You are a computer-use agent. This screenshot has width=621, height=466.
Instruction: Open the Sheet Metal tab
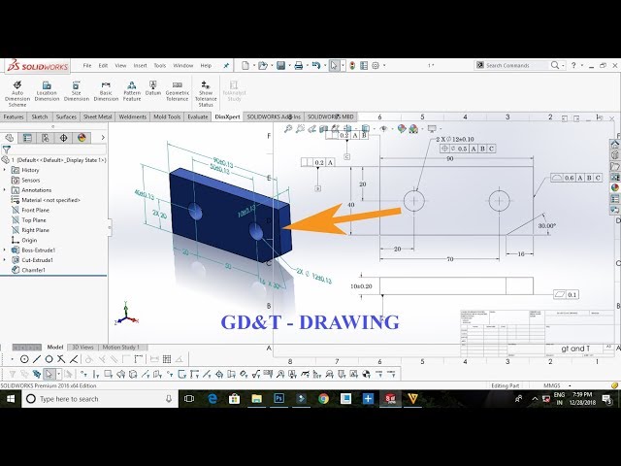pyautogui.click(x=97, y=116)
